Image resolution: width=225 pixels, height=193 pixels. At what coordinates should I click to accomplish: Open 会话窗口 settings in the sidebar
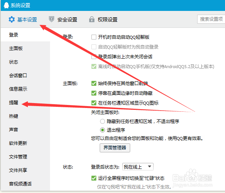click(18, 75)
